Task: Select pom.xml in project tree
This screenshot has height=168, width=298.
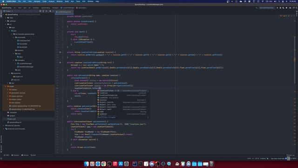Action: coord(12,119)
